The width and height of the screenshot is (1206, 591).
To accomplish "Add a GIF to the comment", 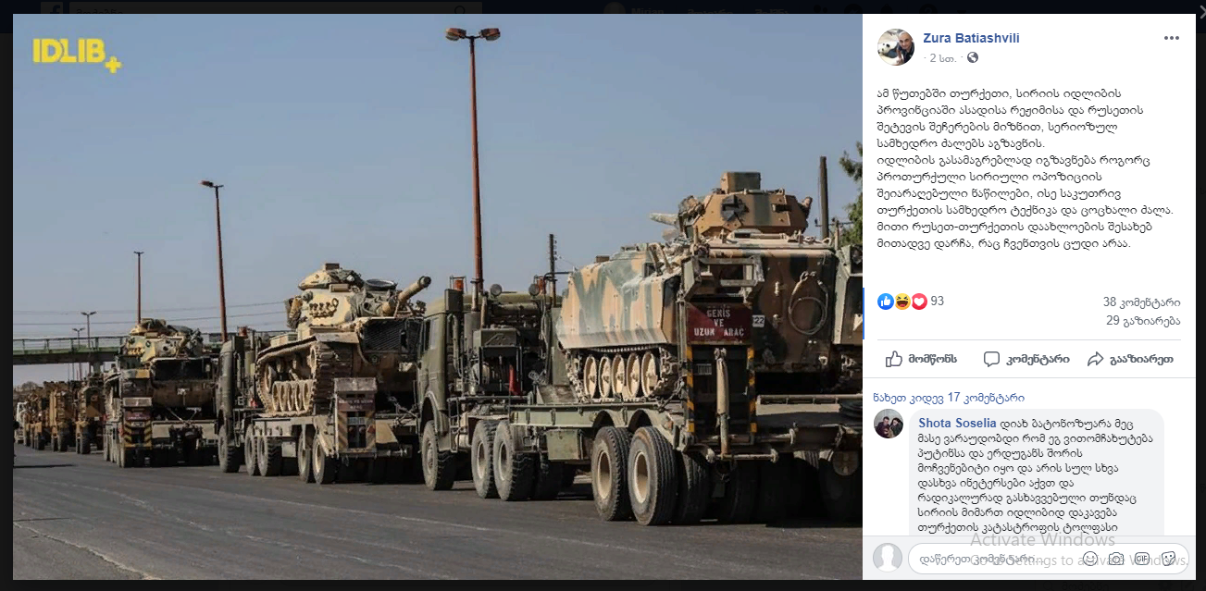I will click(1142, 559).
